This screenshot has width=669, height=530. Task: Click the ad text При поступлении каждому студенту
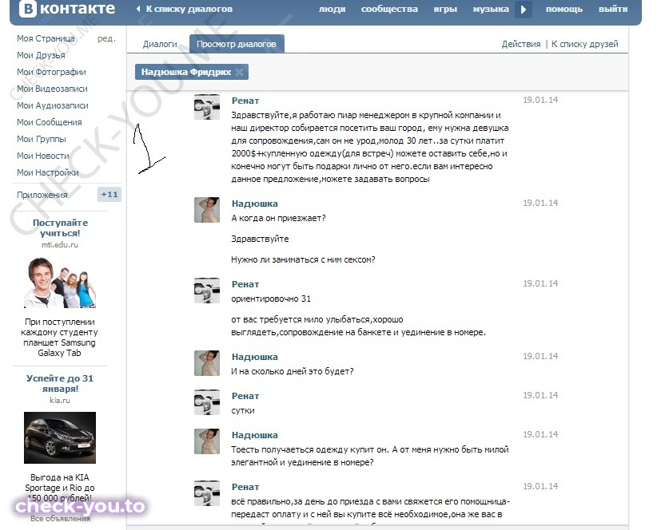[60, 337]
